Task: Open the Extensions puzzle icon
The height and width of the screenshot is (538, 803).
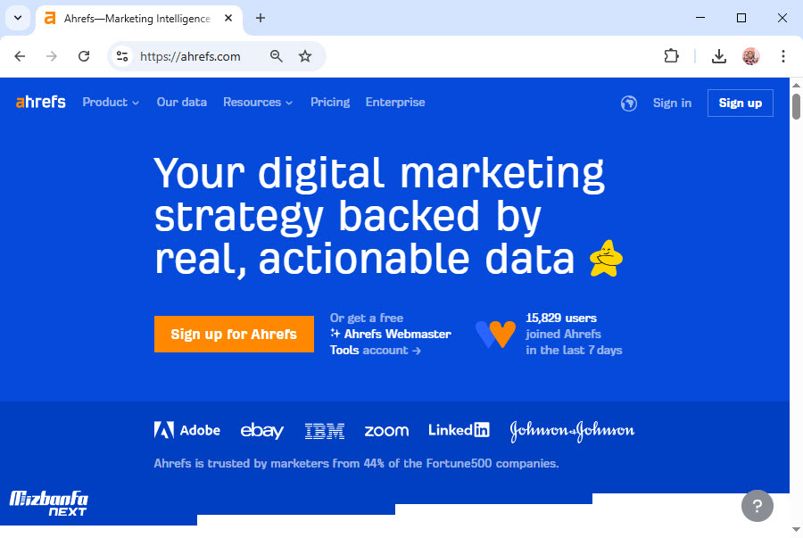Action: click(671, 56)
